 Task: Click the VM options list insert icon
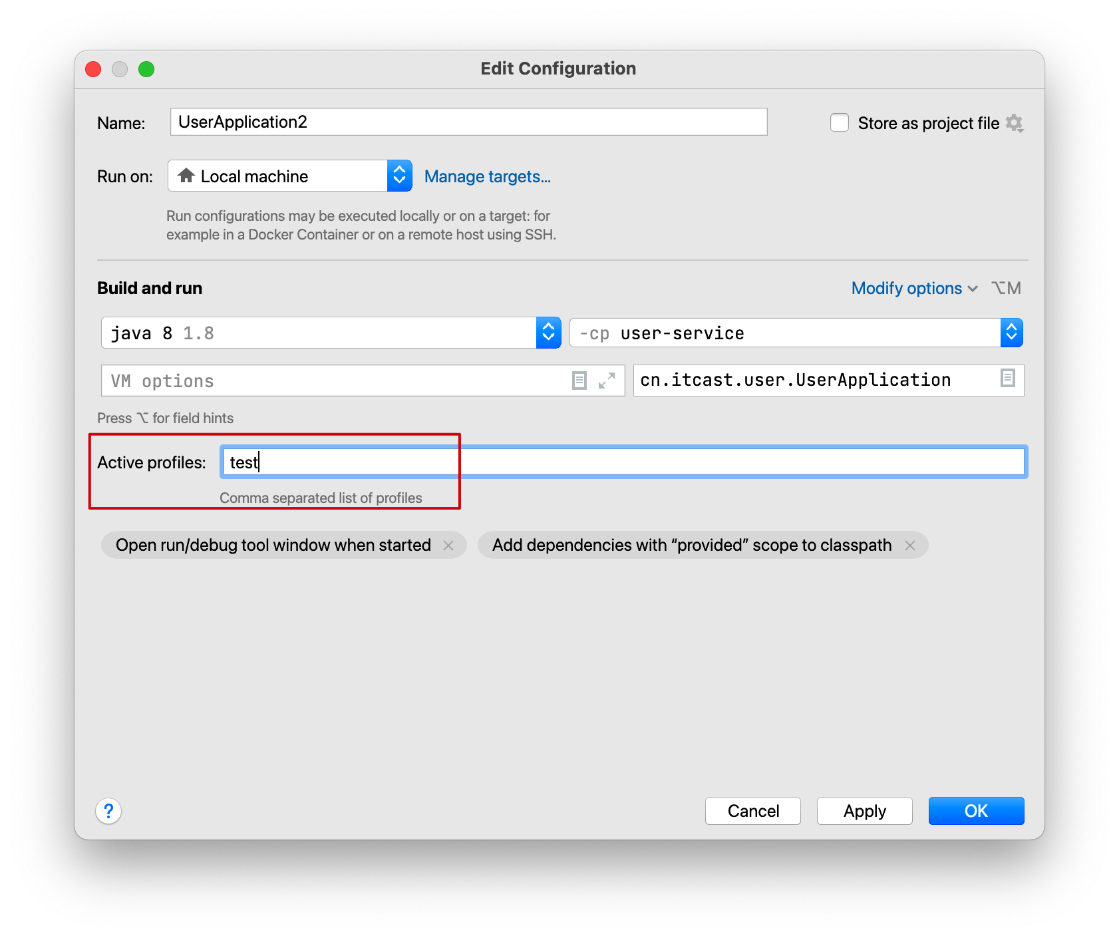coord(579,381)
